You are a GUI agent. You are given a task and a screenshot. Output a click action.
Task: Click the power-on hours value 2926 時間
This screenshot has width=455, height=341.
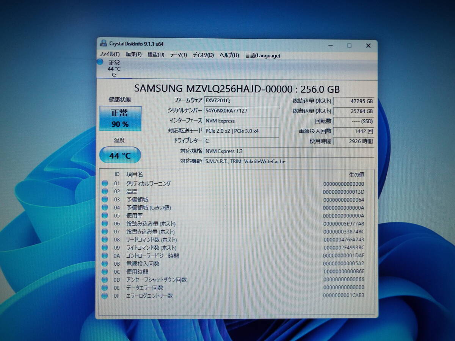(x=354, y=141)
